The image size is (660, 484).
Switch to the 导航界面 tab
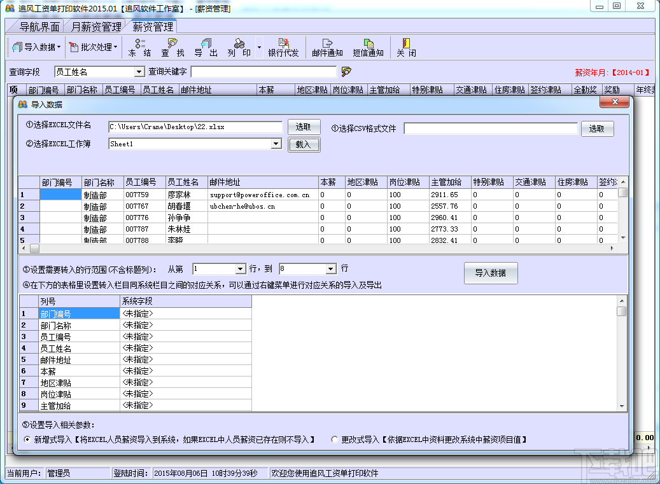pyautogui.click(x=39, y=27)
